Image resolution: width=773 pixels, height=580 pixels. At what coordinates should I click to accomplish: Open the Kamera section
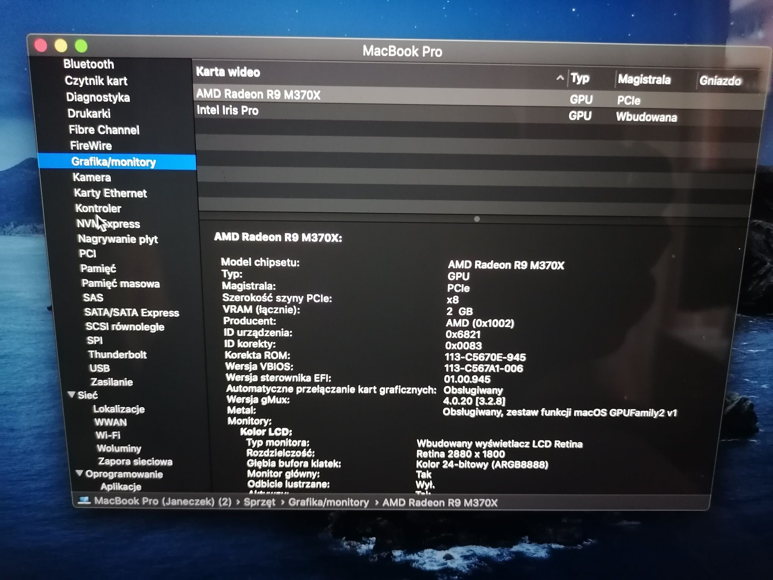coord(92,177)
